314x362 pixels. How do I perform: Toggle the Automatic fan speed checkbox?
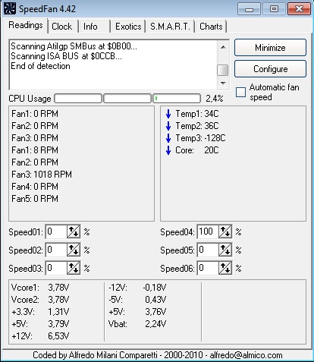point(240,92)
